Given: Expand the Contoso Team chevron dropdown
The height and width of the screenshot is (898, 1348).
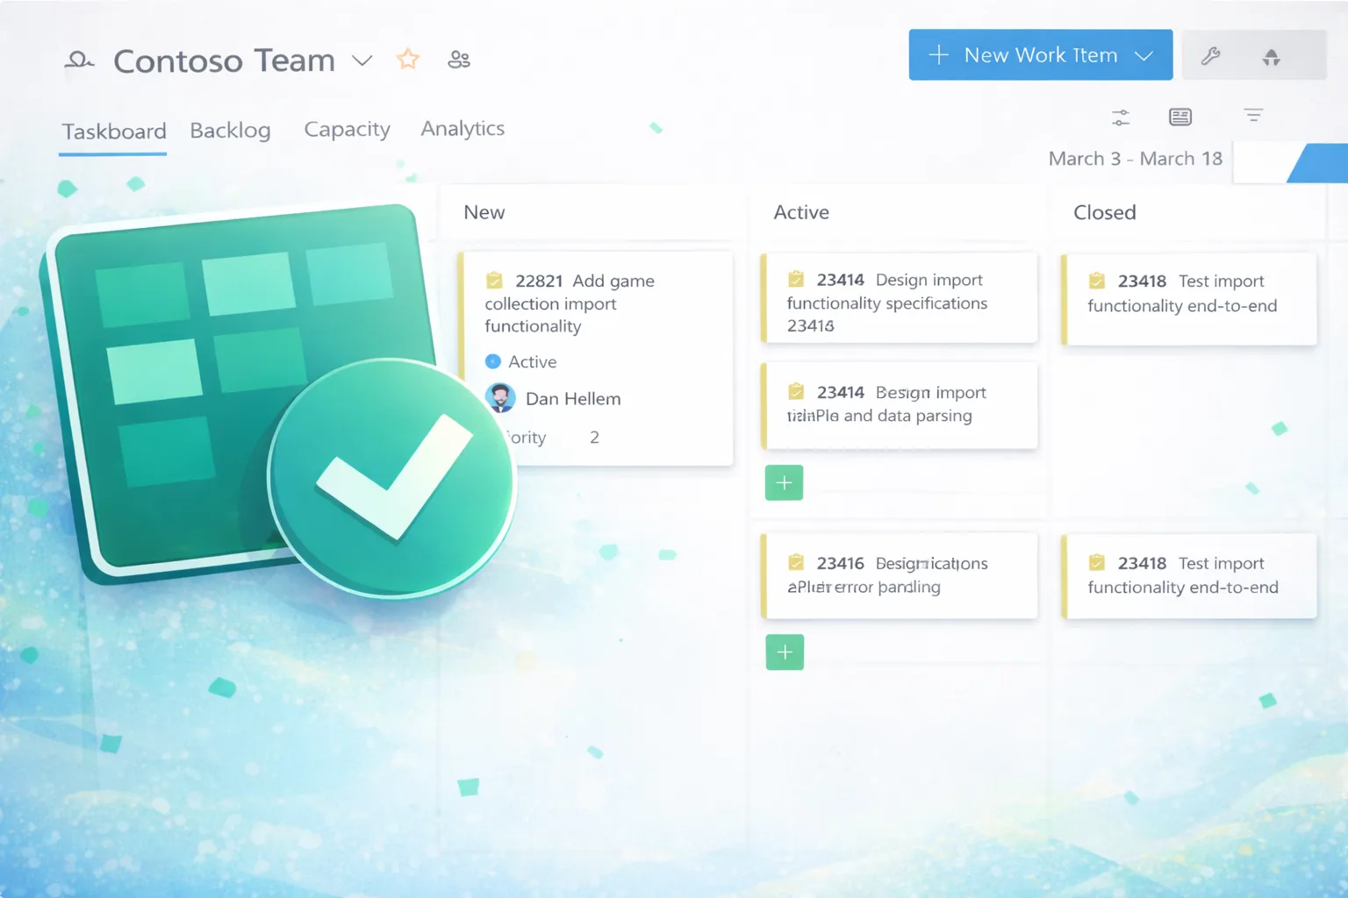Looking at the screenshot, I should coord(362,61).
